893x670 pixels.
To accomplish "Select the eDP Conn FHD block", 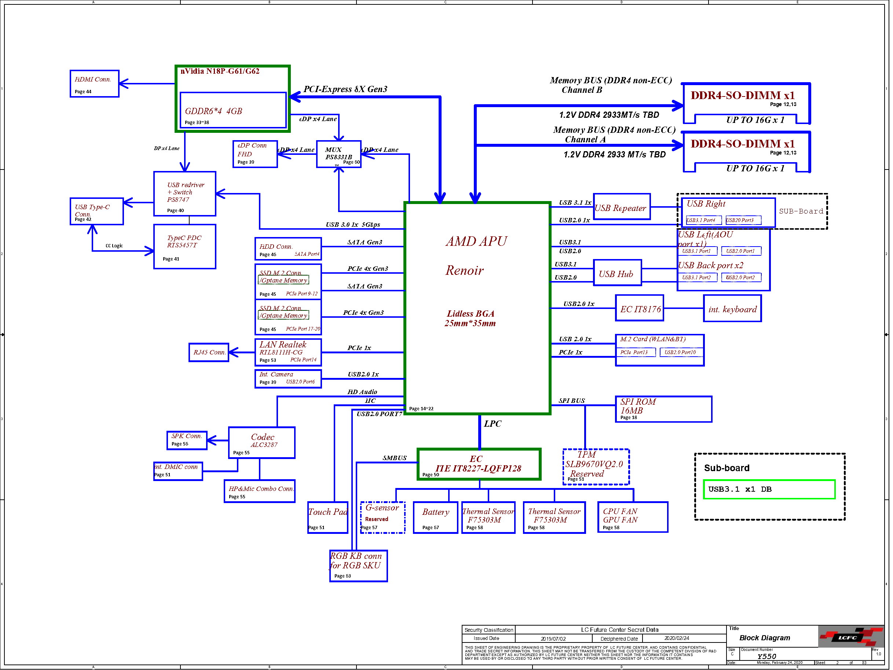I will pos(255,154).
